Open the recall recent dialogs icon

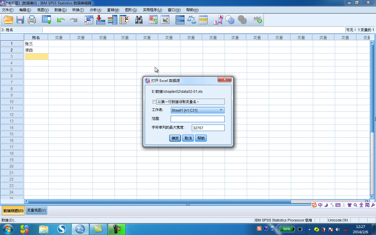(x=46, y=20)
